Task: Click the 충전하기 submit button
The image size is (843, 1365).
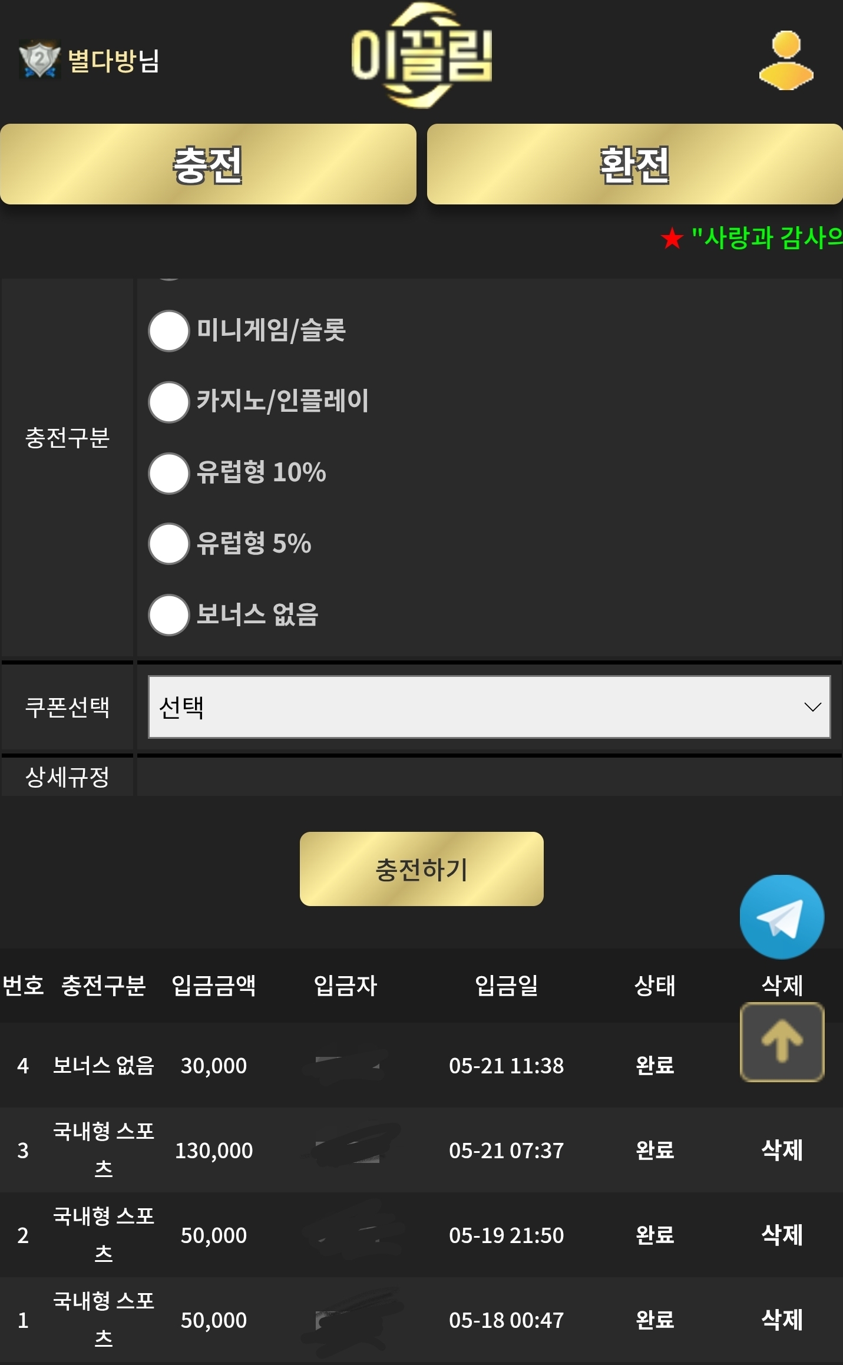Action: coord(421,869)
